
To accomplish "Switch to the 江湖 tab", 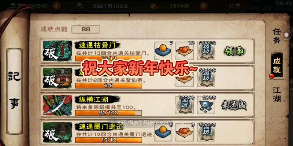I will click(x=277, y=95).
